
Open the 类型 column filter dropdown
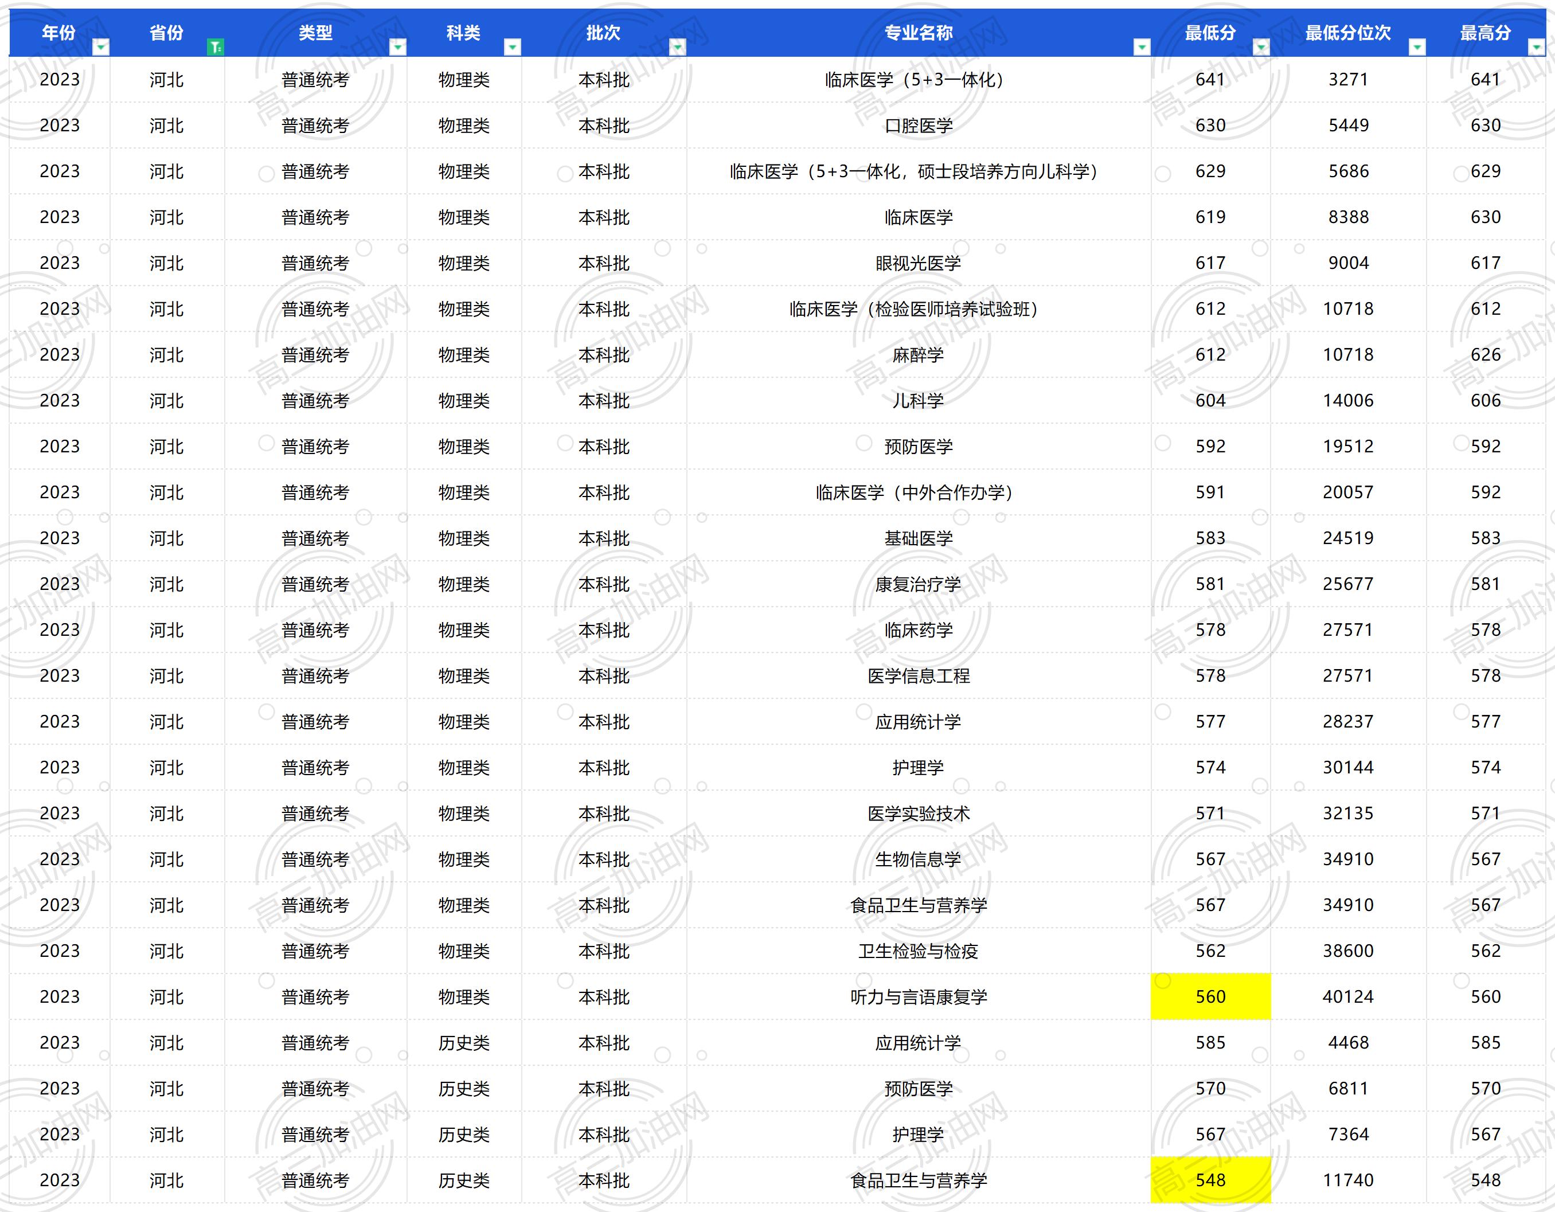tap(398, 47)
